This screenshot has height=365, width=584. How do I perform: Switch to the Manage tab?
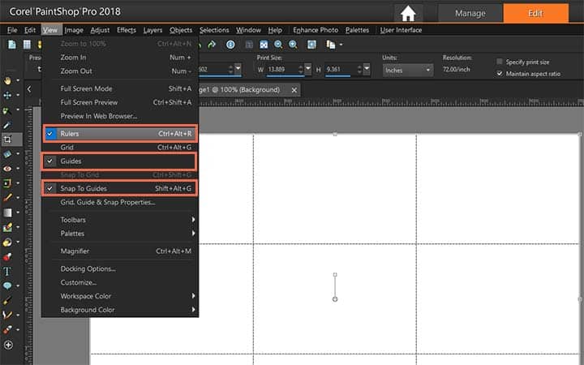(470, 14)
